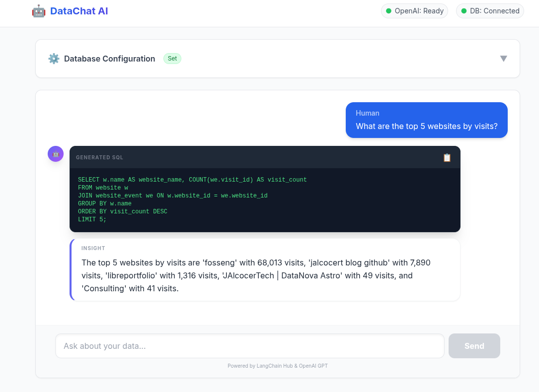Screen dimensions: 539x392
Task: Click the purple bot avatar icon
Action: (x=56, y=154)
